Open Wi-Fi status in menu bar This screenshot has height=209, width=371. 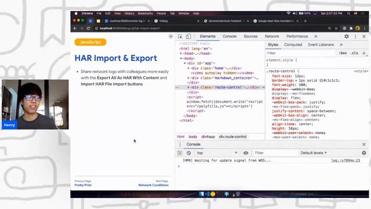[288, 13]
